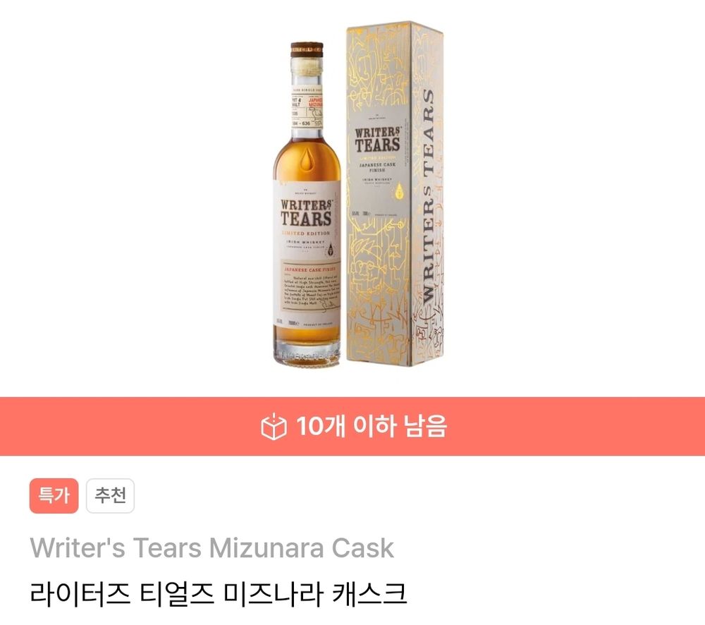Click the teardrop emblem on the bottle

(307, 159)
